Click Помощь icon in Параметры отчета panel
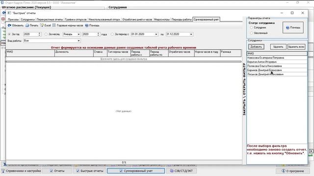 (x=288, y=27)
